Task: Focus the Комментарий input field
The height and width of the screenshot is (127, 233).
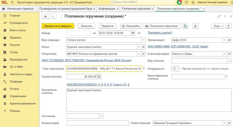Action: pos(98,123)
